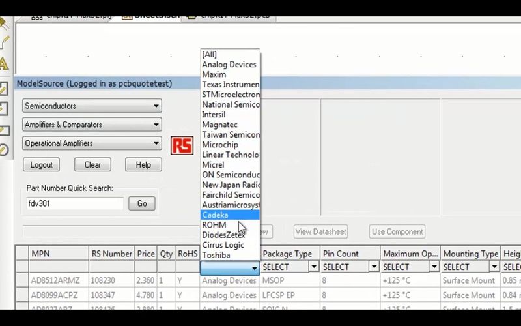521x326 pixels.
Task: Click +125 °C in the AD8099ACPZ row
Action: 410,295
